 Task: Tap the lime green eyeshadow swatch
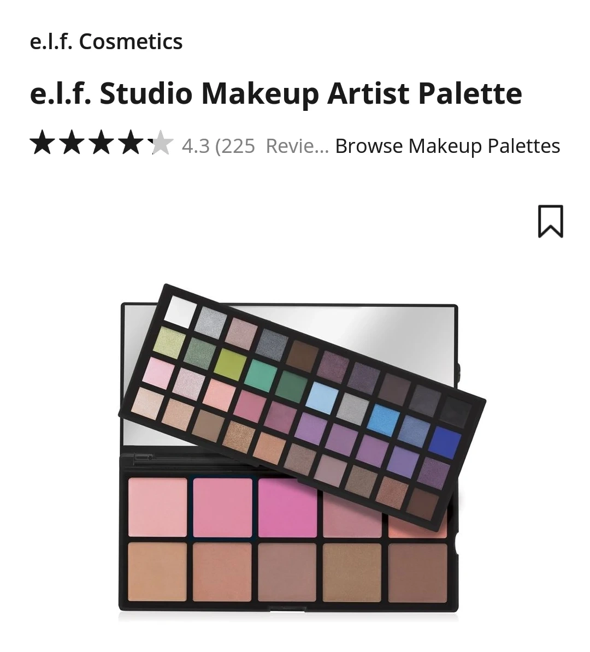[x=229, y=364]
